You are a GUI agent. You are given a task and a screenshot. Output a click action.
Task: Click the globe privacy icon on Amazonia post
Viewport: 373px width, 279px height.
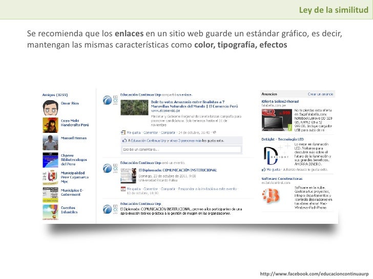(214, 132)
